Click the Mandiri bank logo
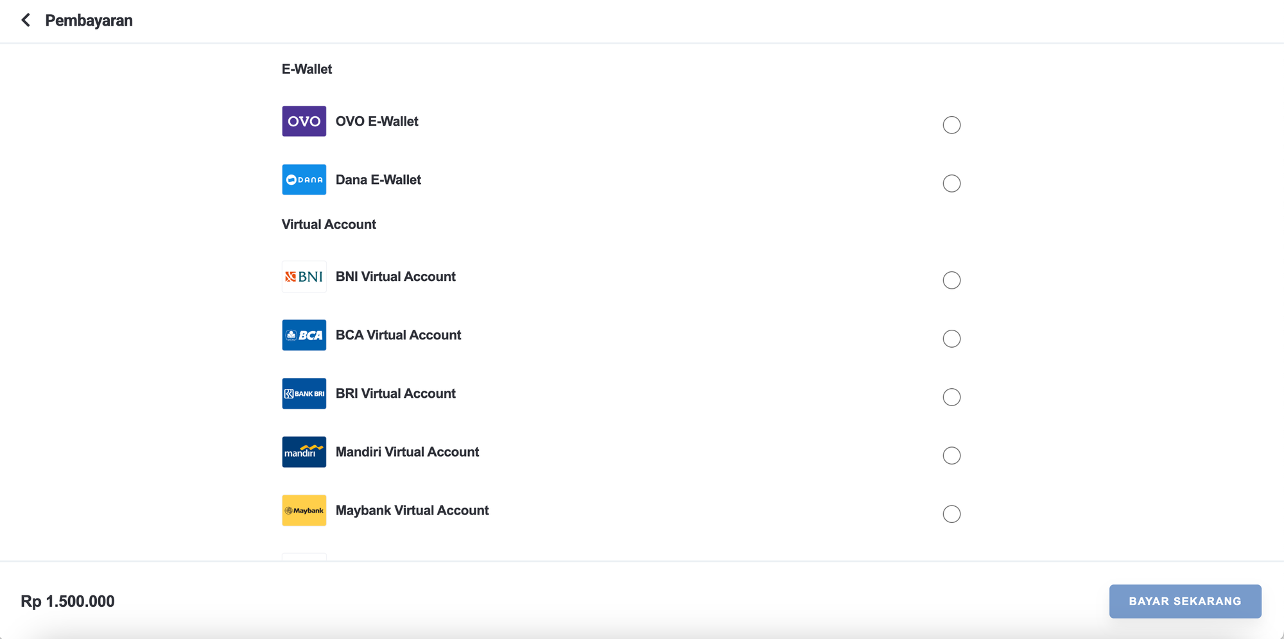 pos(304,452)
